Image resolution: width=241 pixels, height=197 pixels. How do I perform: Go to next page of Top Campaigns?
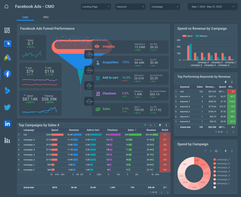(167, 192)
